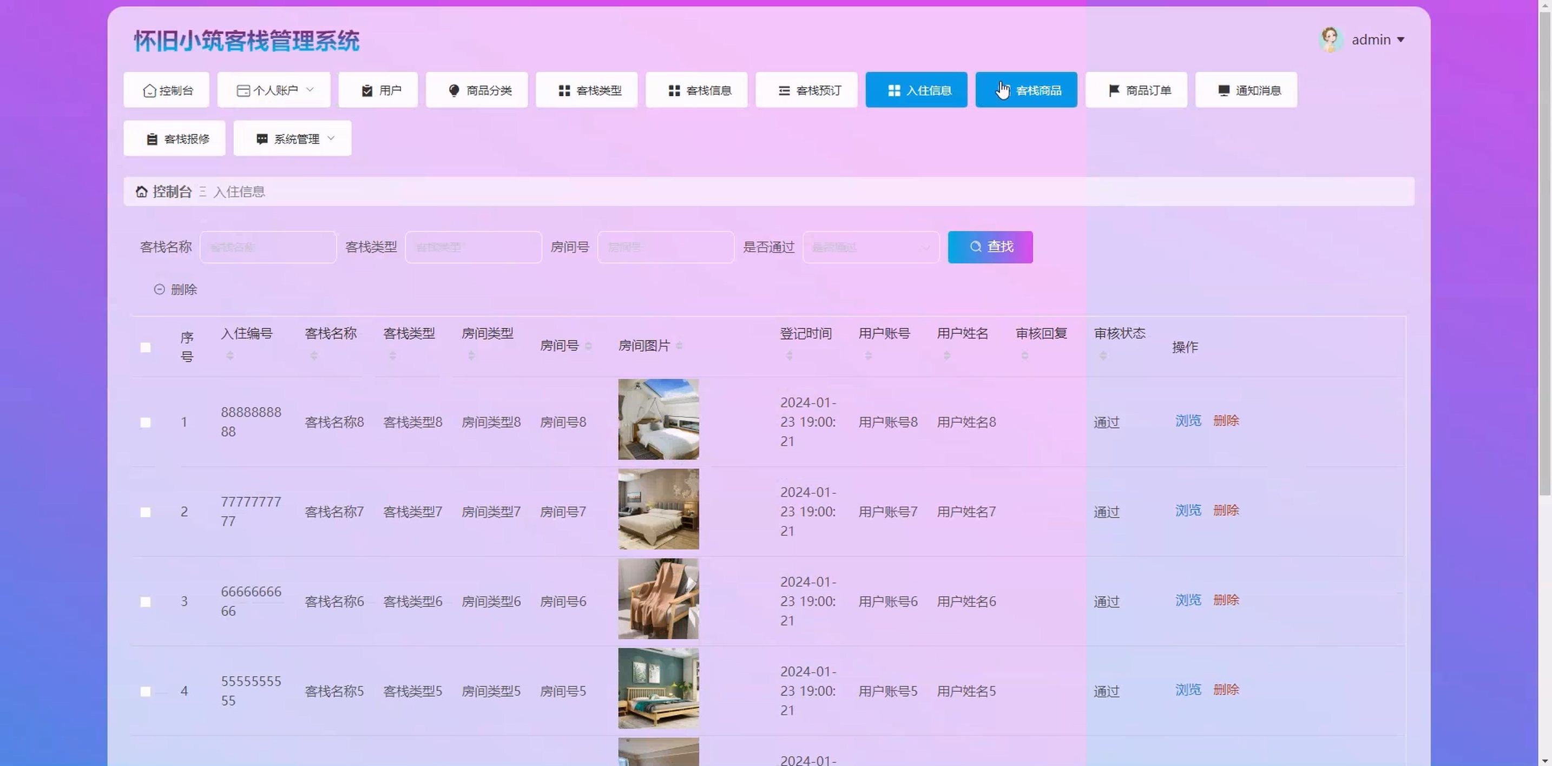This screenshot has width=1552, height=766.
Task: Check the row 1 checkbox
Action: click(x=145, y=422)
